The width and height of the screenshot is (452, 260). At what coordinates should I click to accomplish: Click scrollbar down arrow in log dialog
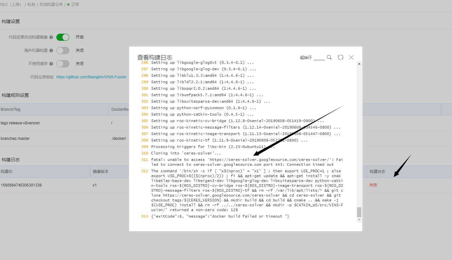click(359, 220)
